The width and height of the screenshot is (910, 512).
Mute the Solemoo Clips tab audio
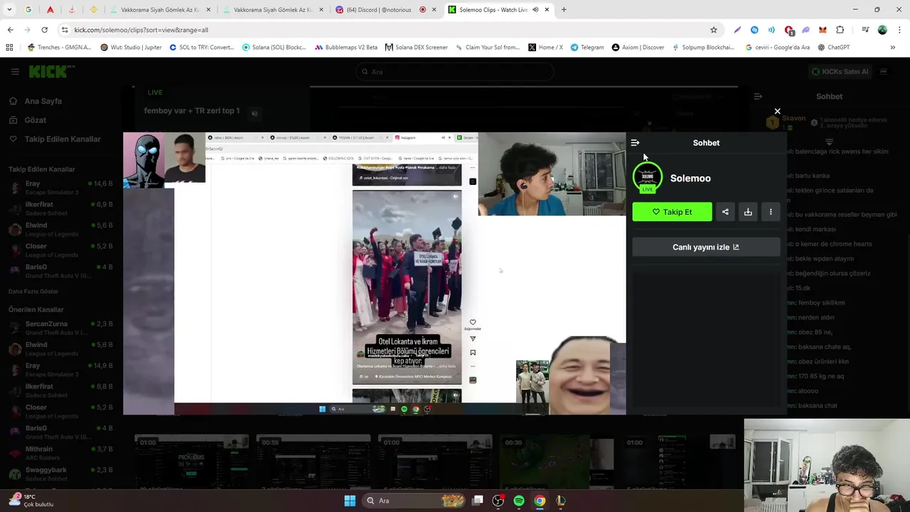pos(535,10)
